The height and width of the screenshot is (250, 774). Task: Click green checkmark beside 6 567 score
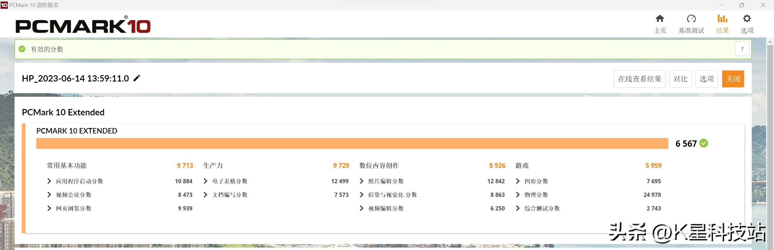pyautogui.click(x=704, y=143)
